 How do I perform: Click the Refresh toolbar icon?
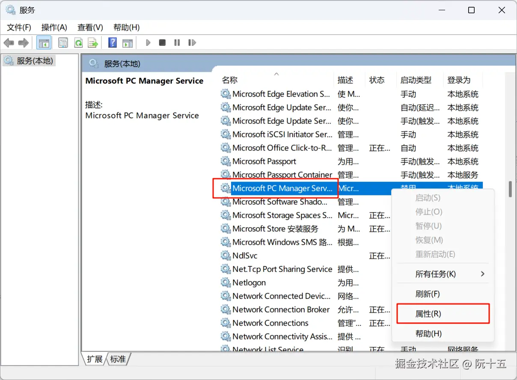[78, 43]
